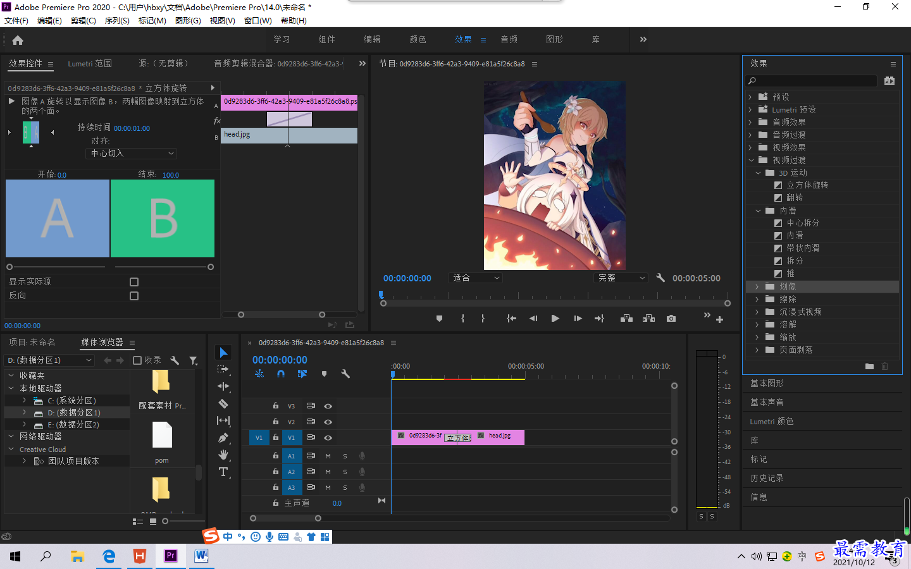Select the Ripple Edit tool
911x569 pixels.
[223, 386]
